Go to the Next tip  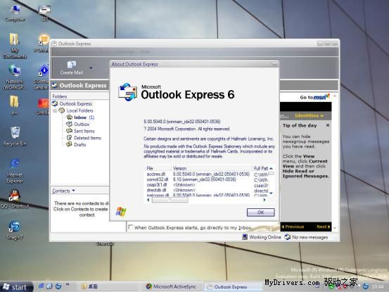pos(324,227)
